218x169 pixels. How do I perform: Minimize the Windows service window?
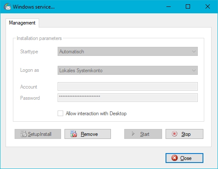pyautogui.click(x=169, y=6)
